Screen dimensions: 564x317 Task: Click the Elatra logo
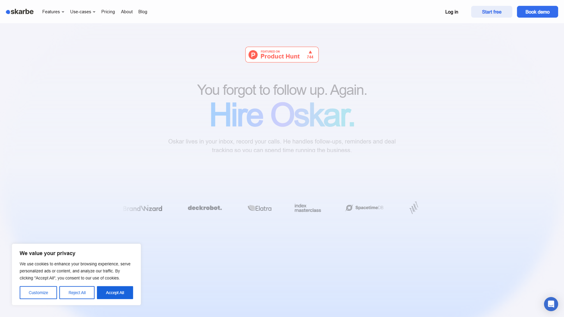coord(259,208)
